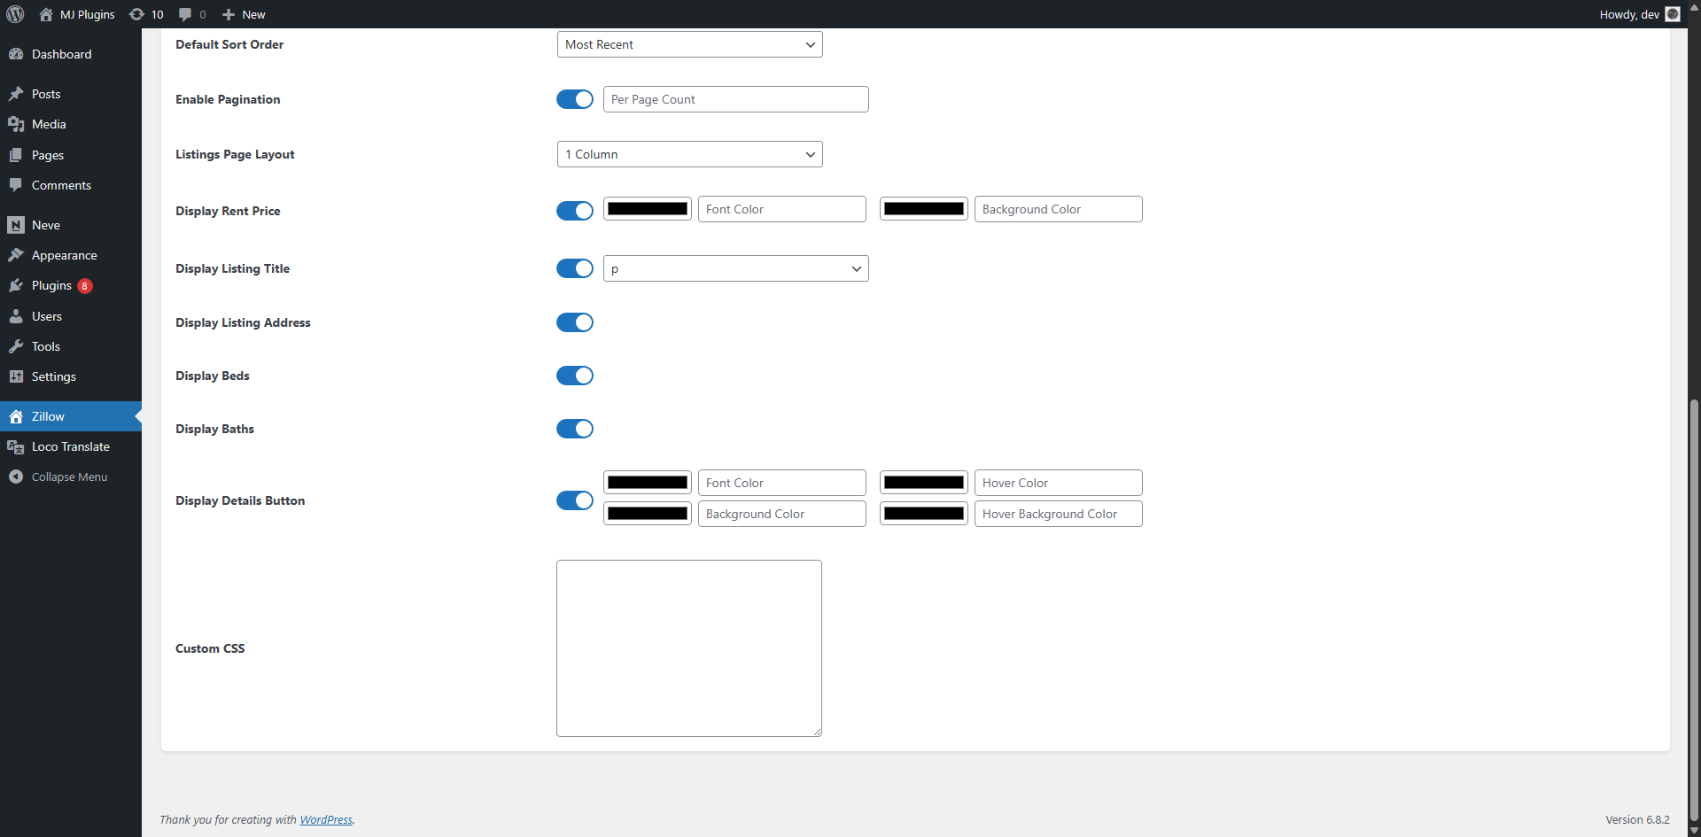The image size is (1701, 837).
Task: Click the Media library icon
Action: coord(16,124)
